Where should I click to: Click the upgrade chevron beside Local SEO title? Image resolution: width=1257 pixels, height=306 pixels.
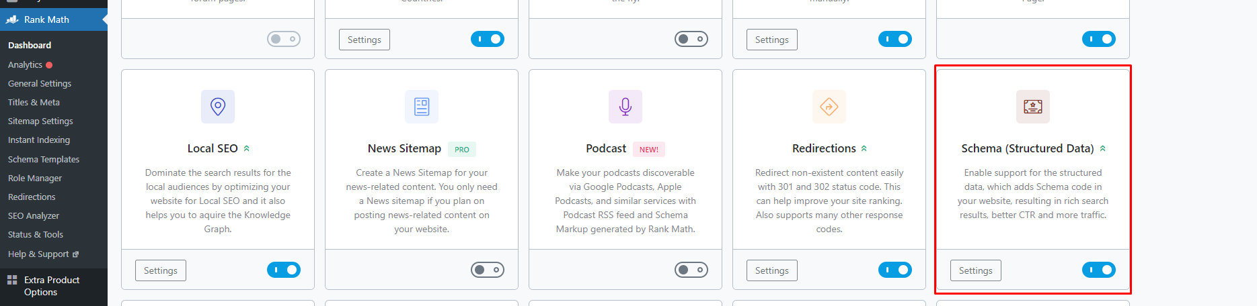click(247, 148)
